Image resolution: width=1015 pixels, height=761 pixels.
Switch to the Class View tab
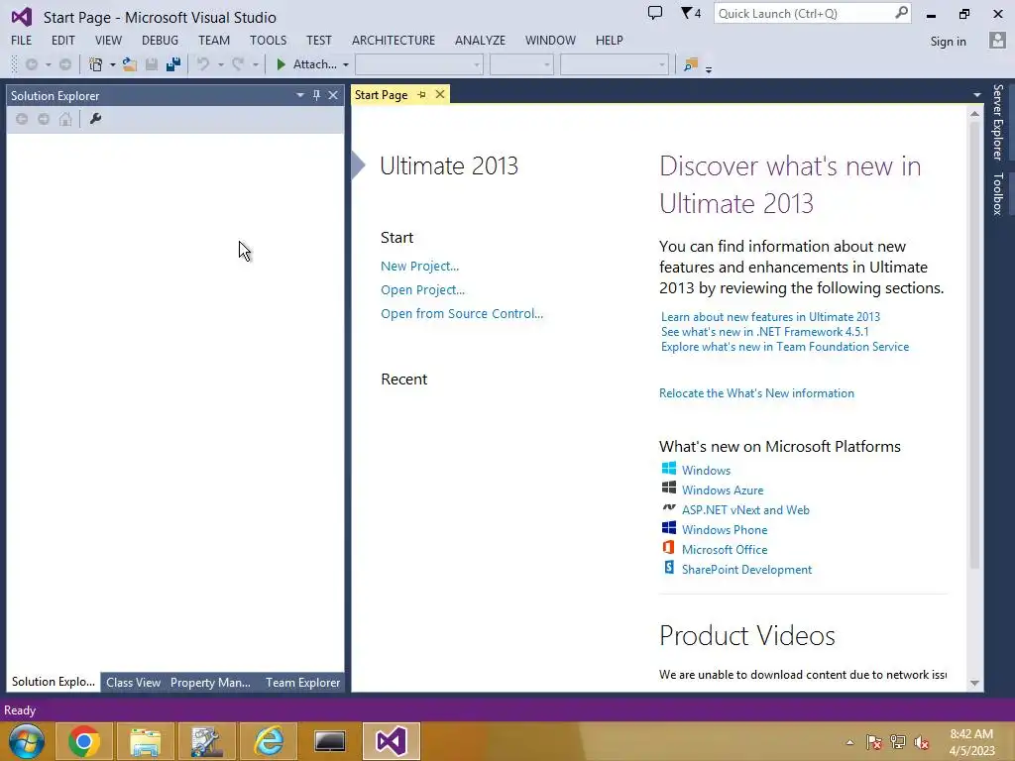[134, 682]
